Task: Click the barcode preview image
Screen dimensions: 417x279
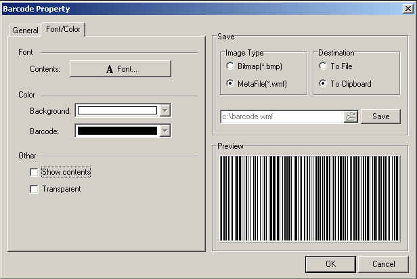Action: (309, 198)
